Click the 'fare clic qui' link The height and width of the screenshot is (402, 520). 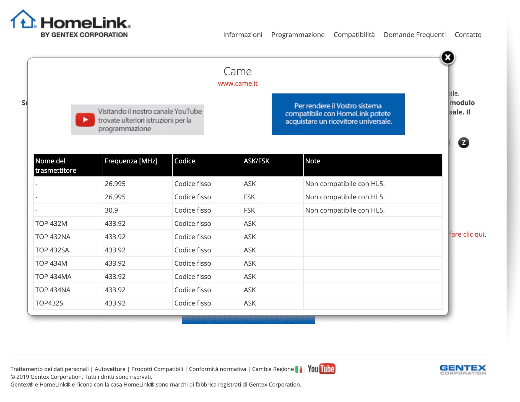(467, 234)
